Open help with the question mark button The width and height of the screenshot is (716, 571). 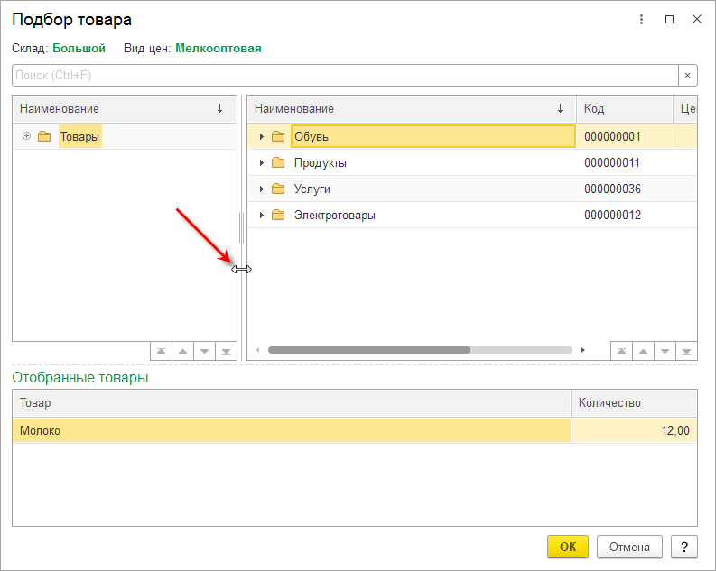pyautogui.click(x=684, y=547)
